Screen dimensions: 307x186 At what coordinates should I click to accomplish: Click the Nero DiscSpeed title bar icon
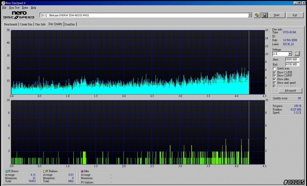[x=3, y=3]
